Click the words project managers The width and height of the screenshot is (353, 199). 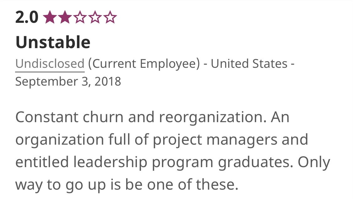216,140
